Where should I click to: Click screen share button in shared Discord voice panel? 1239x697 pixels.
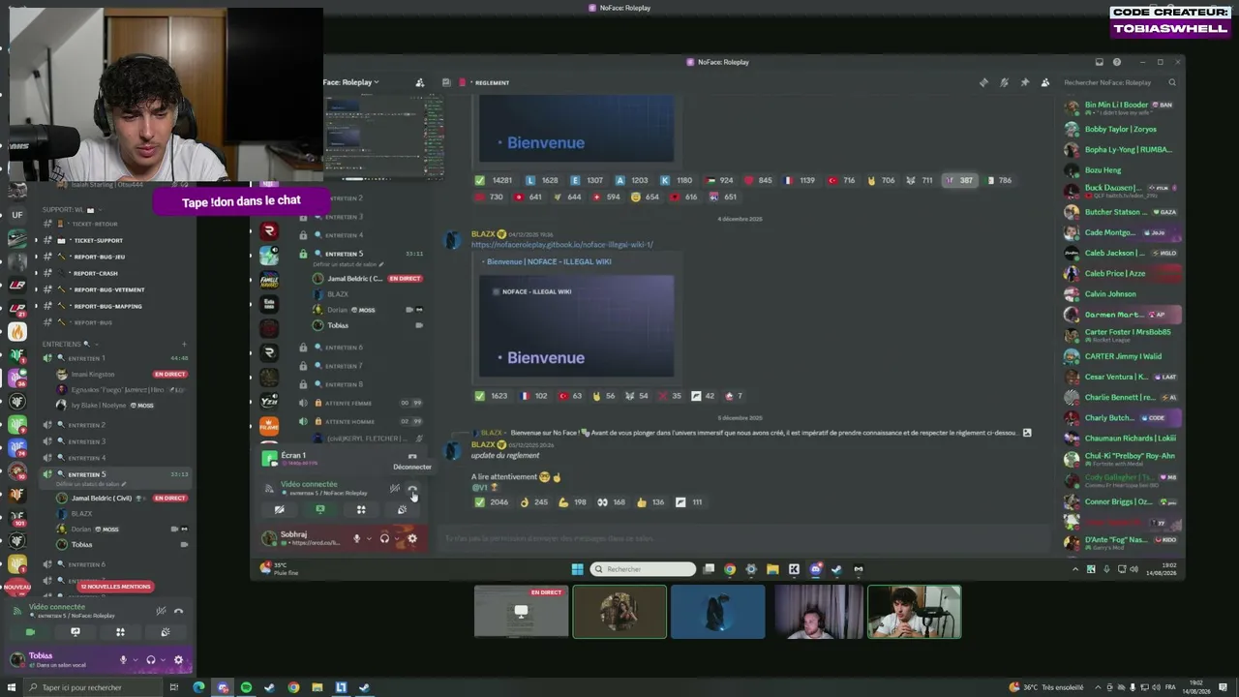319,509
